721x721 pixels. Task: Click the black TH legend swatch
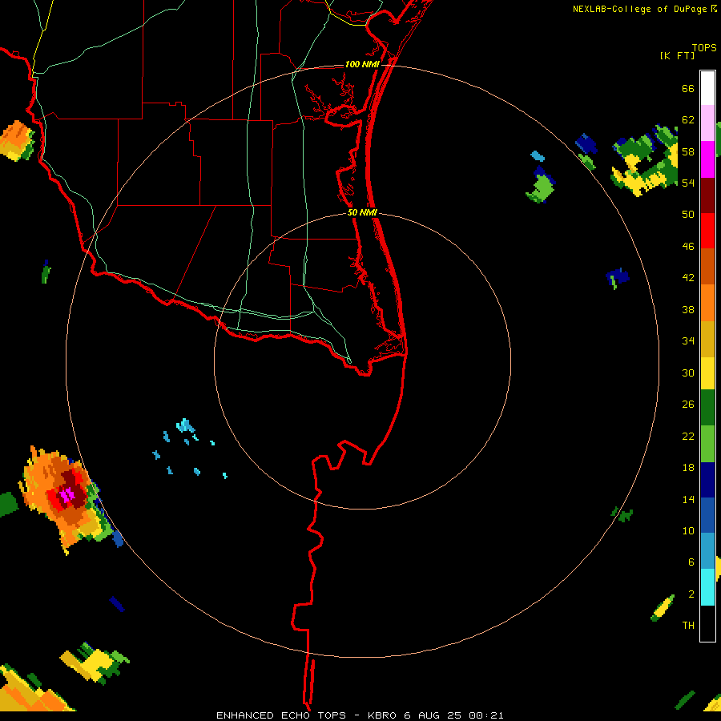click(707, 623)
